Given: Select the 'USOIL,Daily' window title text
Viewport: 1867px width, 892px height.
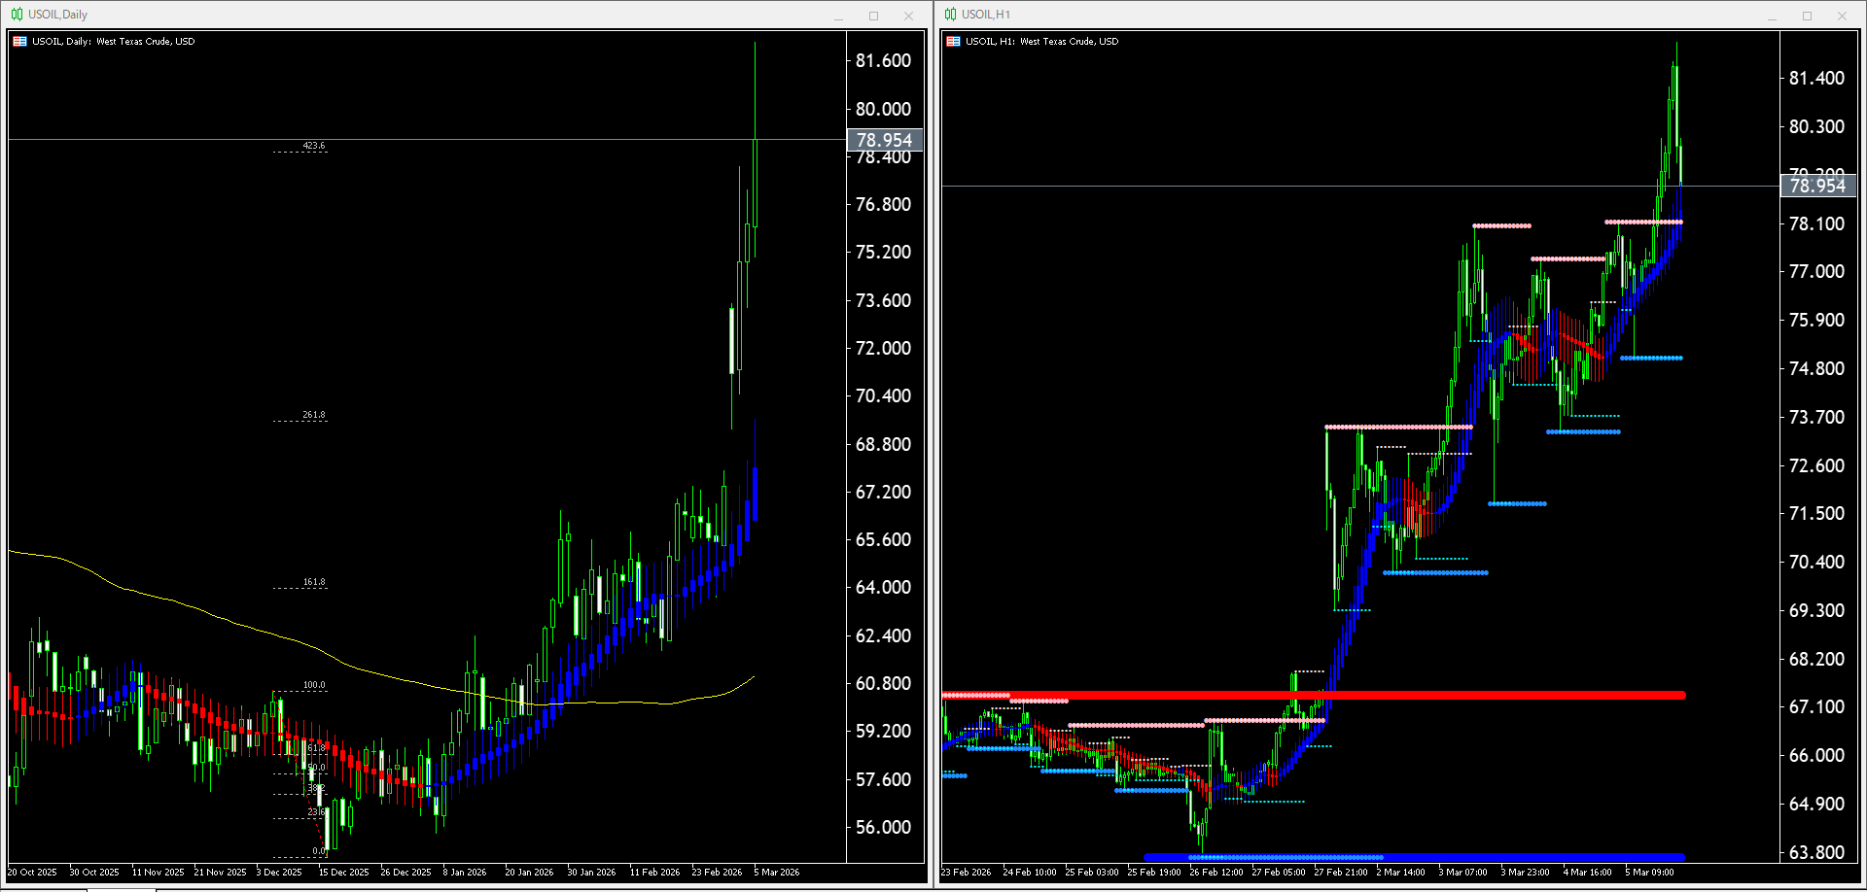Looking at the screenshot, I should click(57, 15).
